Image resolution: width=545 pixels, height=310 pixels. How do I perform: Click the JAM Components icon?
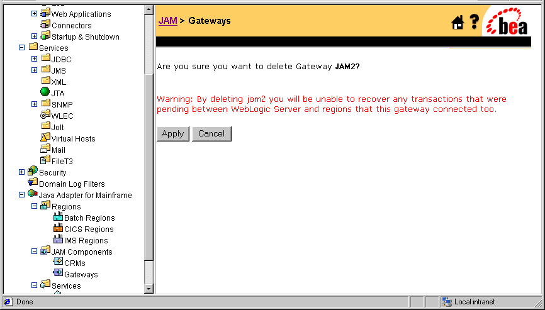(x=45, y=250)
